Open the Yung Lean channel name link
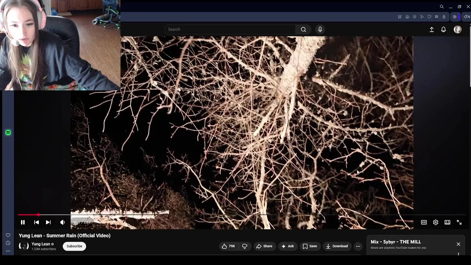The height and width of the screenshot is (265, 471). [41, 244]
